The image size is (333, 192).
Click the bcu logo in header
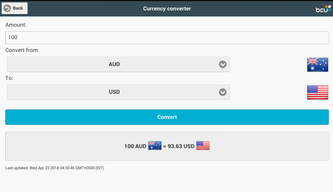point(323,9)
